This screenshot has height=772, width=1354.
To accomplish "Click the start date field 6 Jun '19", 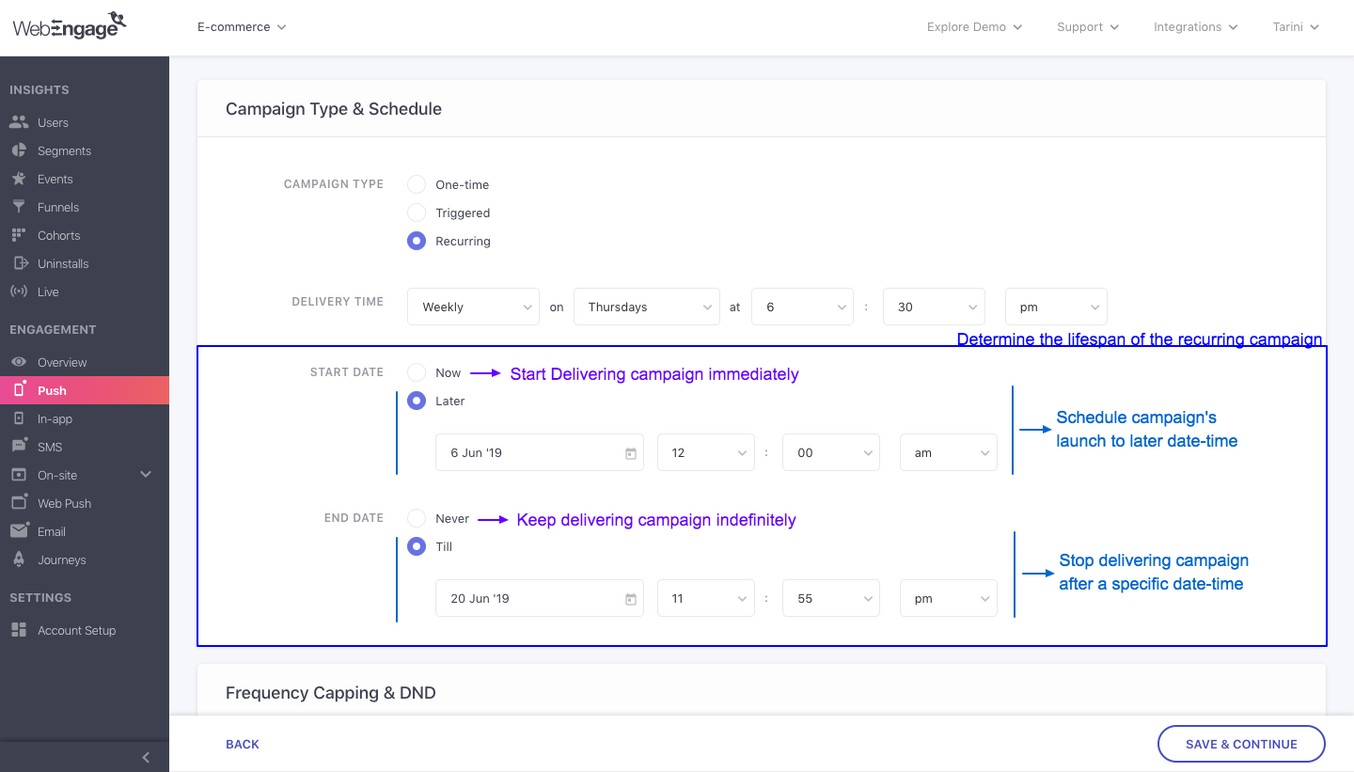I will point(540,452).
